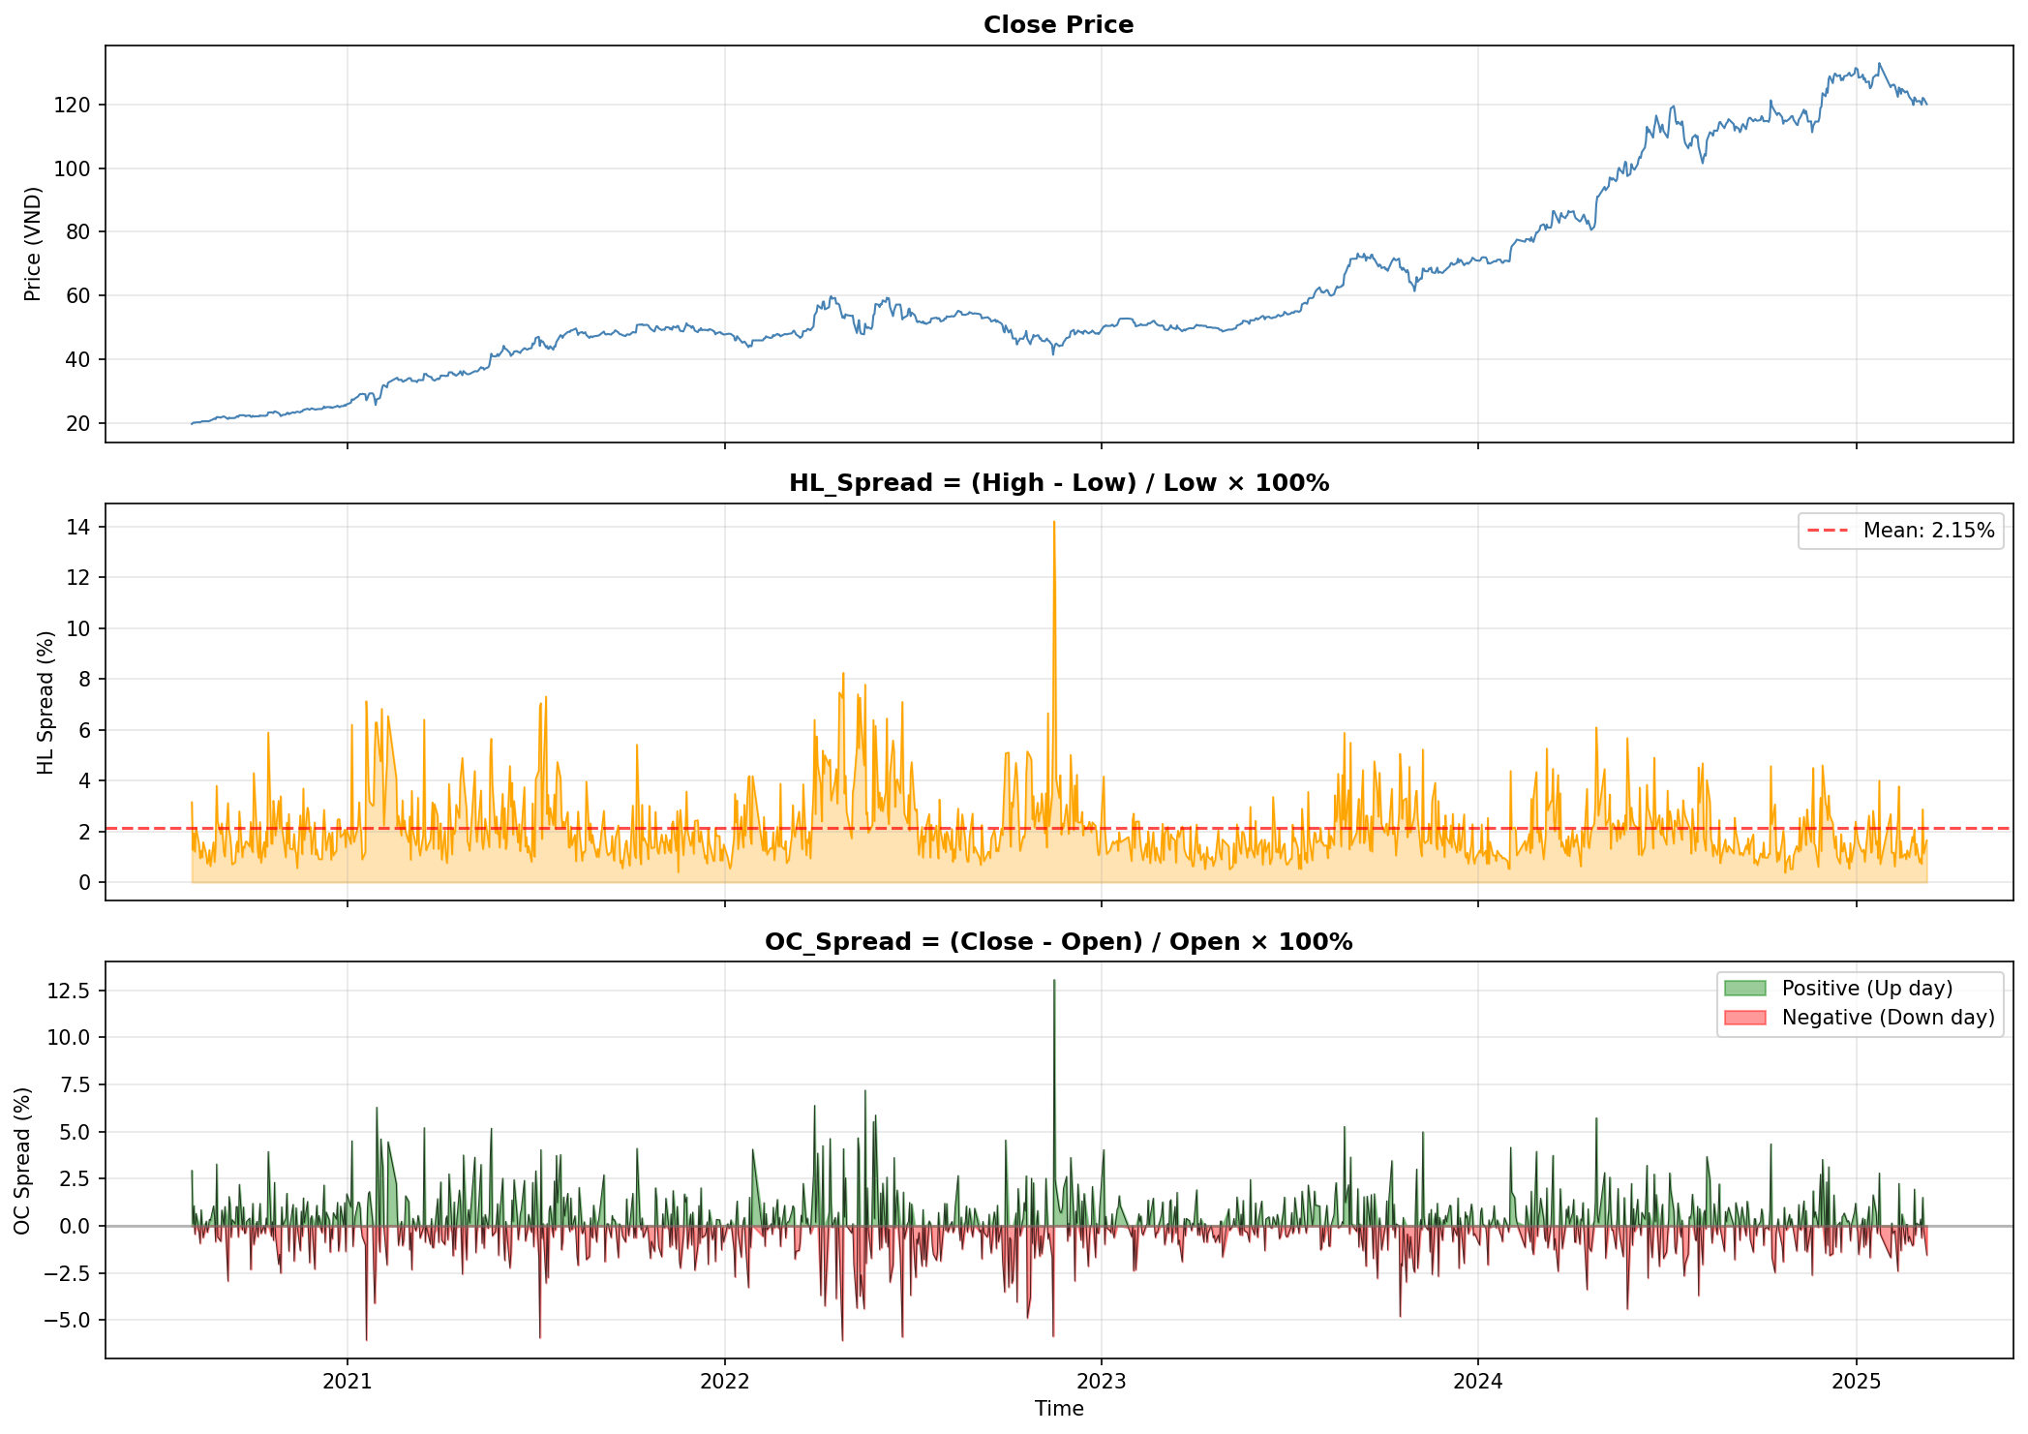Click the red Negative legend swatch
The width and height of the screenshot is (2028, 1434).
pyautogui.click(x=1744, y=1018)
